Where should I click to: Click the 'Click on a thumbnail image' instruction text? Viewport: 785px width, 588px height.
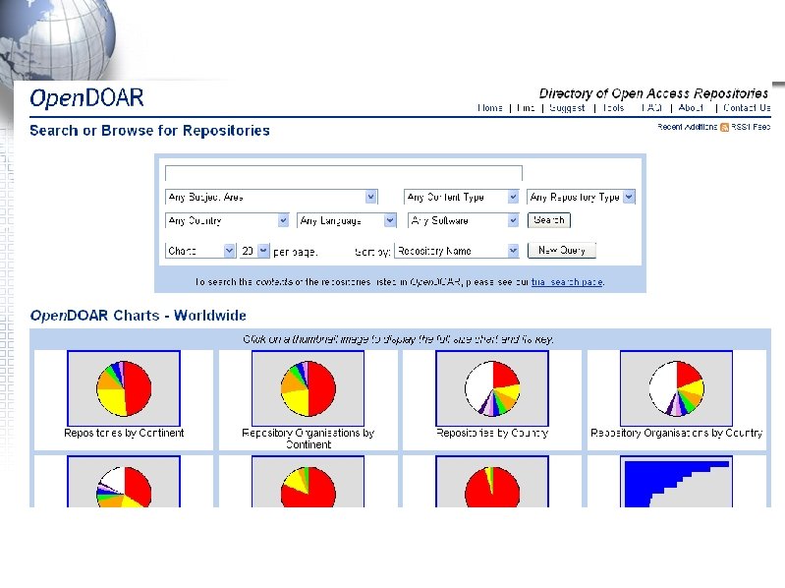pyautogui.click(x=398, y=339)
